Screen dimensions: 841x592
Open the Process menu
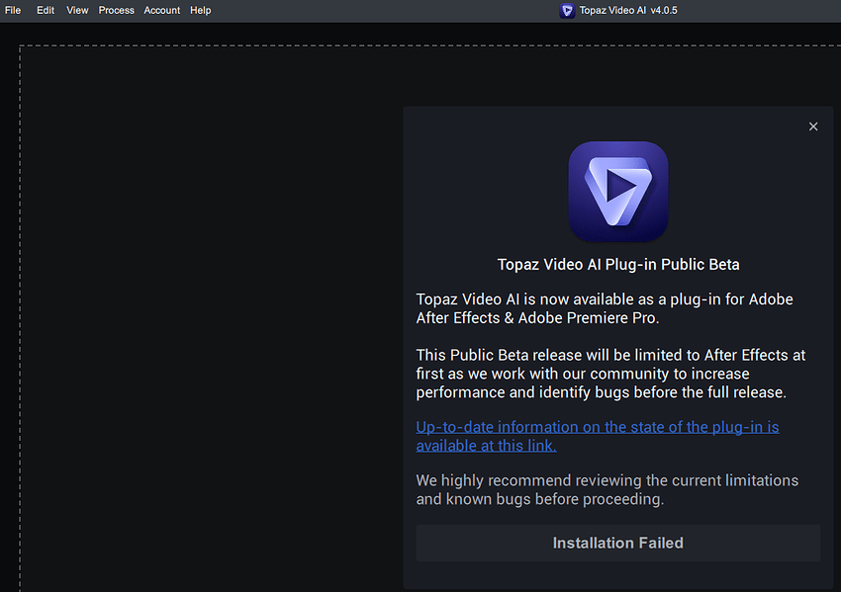(116, 10)
